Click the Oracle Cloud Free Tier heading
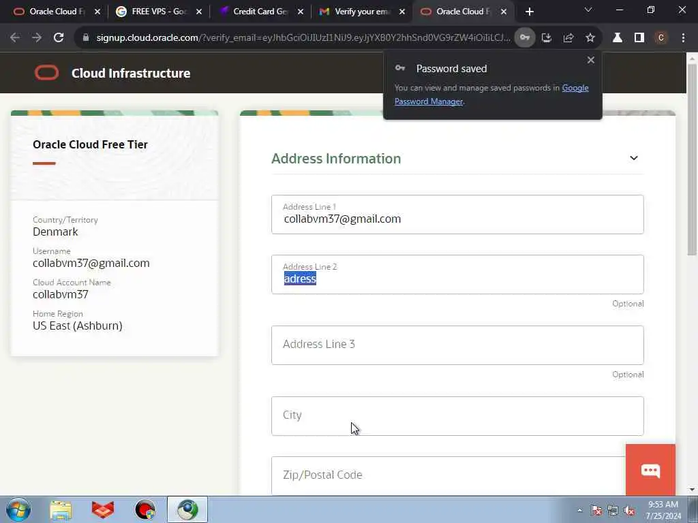The image size is (698, 523). tap(90, 144)
